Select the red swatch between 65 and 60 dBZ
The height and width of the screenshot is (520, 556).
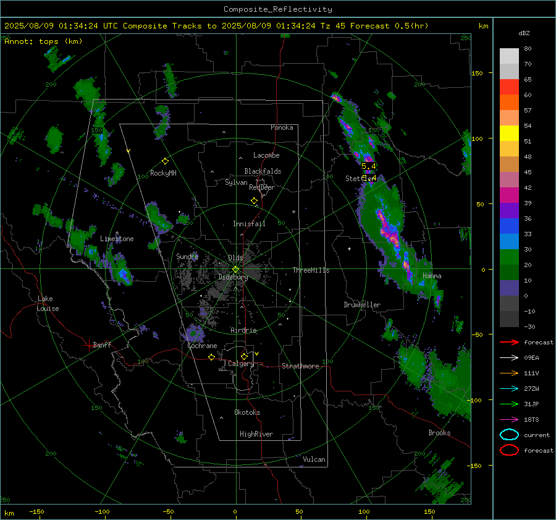509,87
